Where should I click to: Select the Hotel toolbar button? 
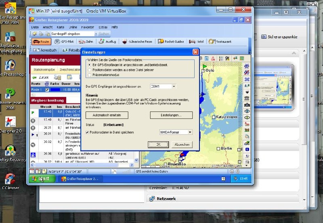197,41
